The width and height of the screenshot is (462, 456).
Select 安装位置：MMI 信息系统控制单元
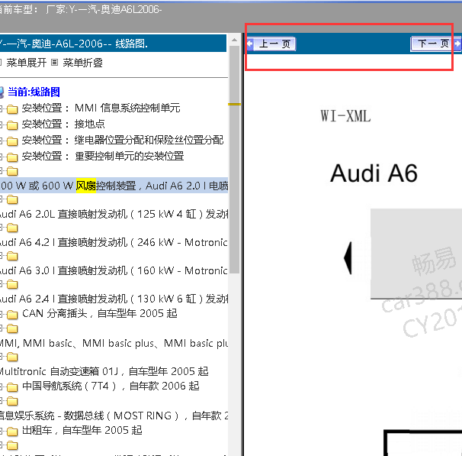tap(101, 108)
